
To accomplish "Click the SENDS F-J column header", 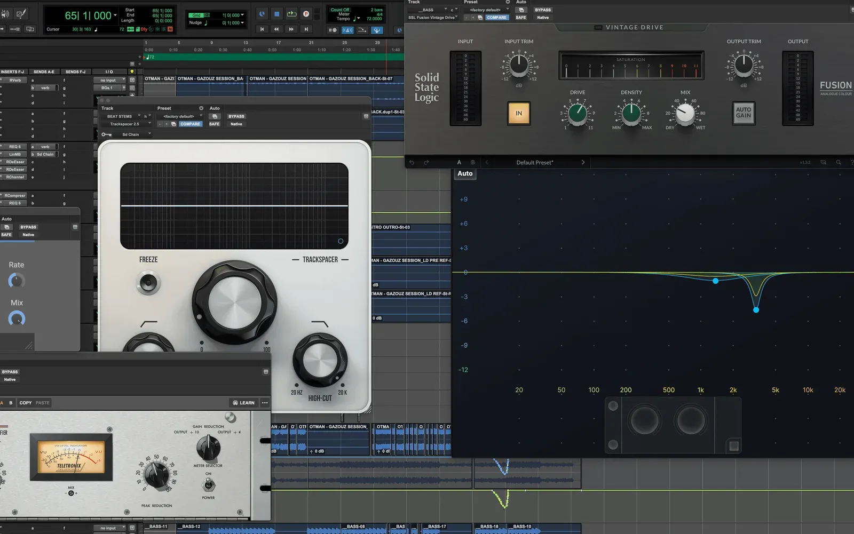I will coord(75,71).
